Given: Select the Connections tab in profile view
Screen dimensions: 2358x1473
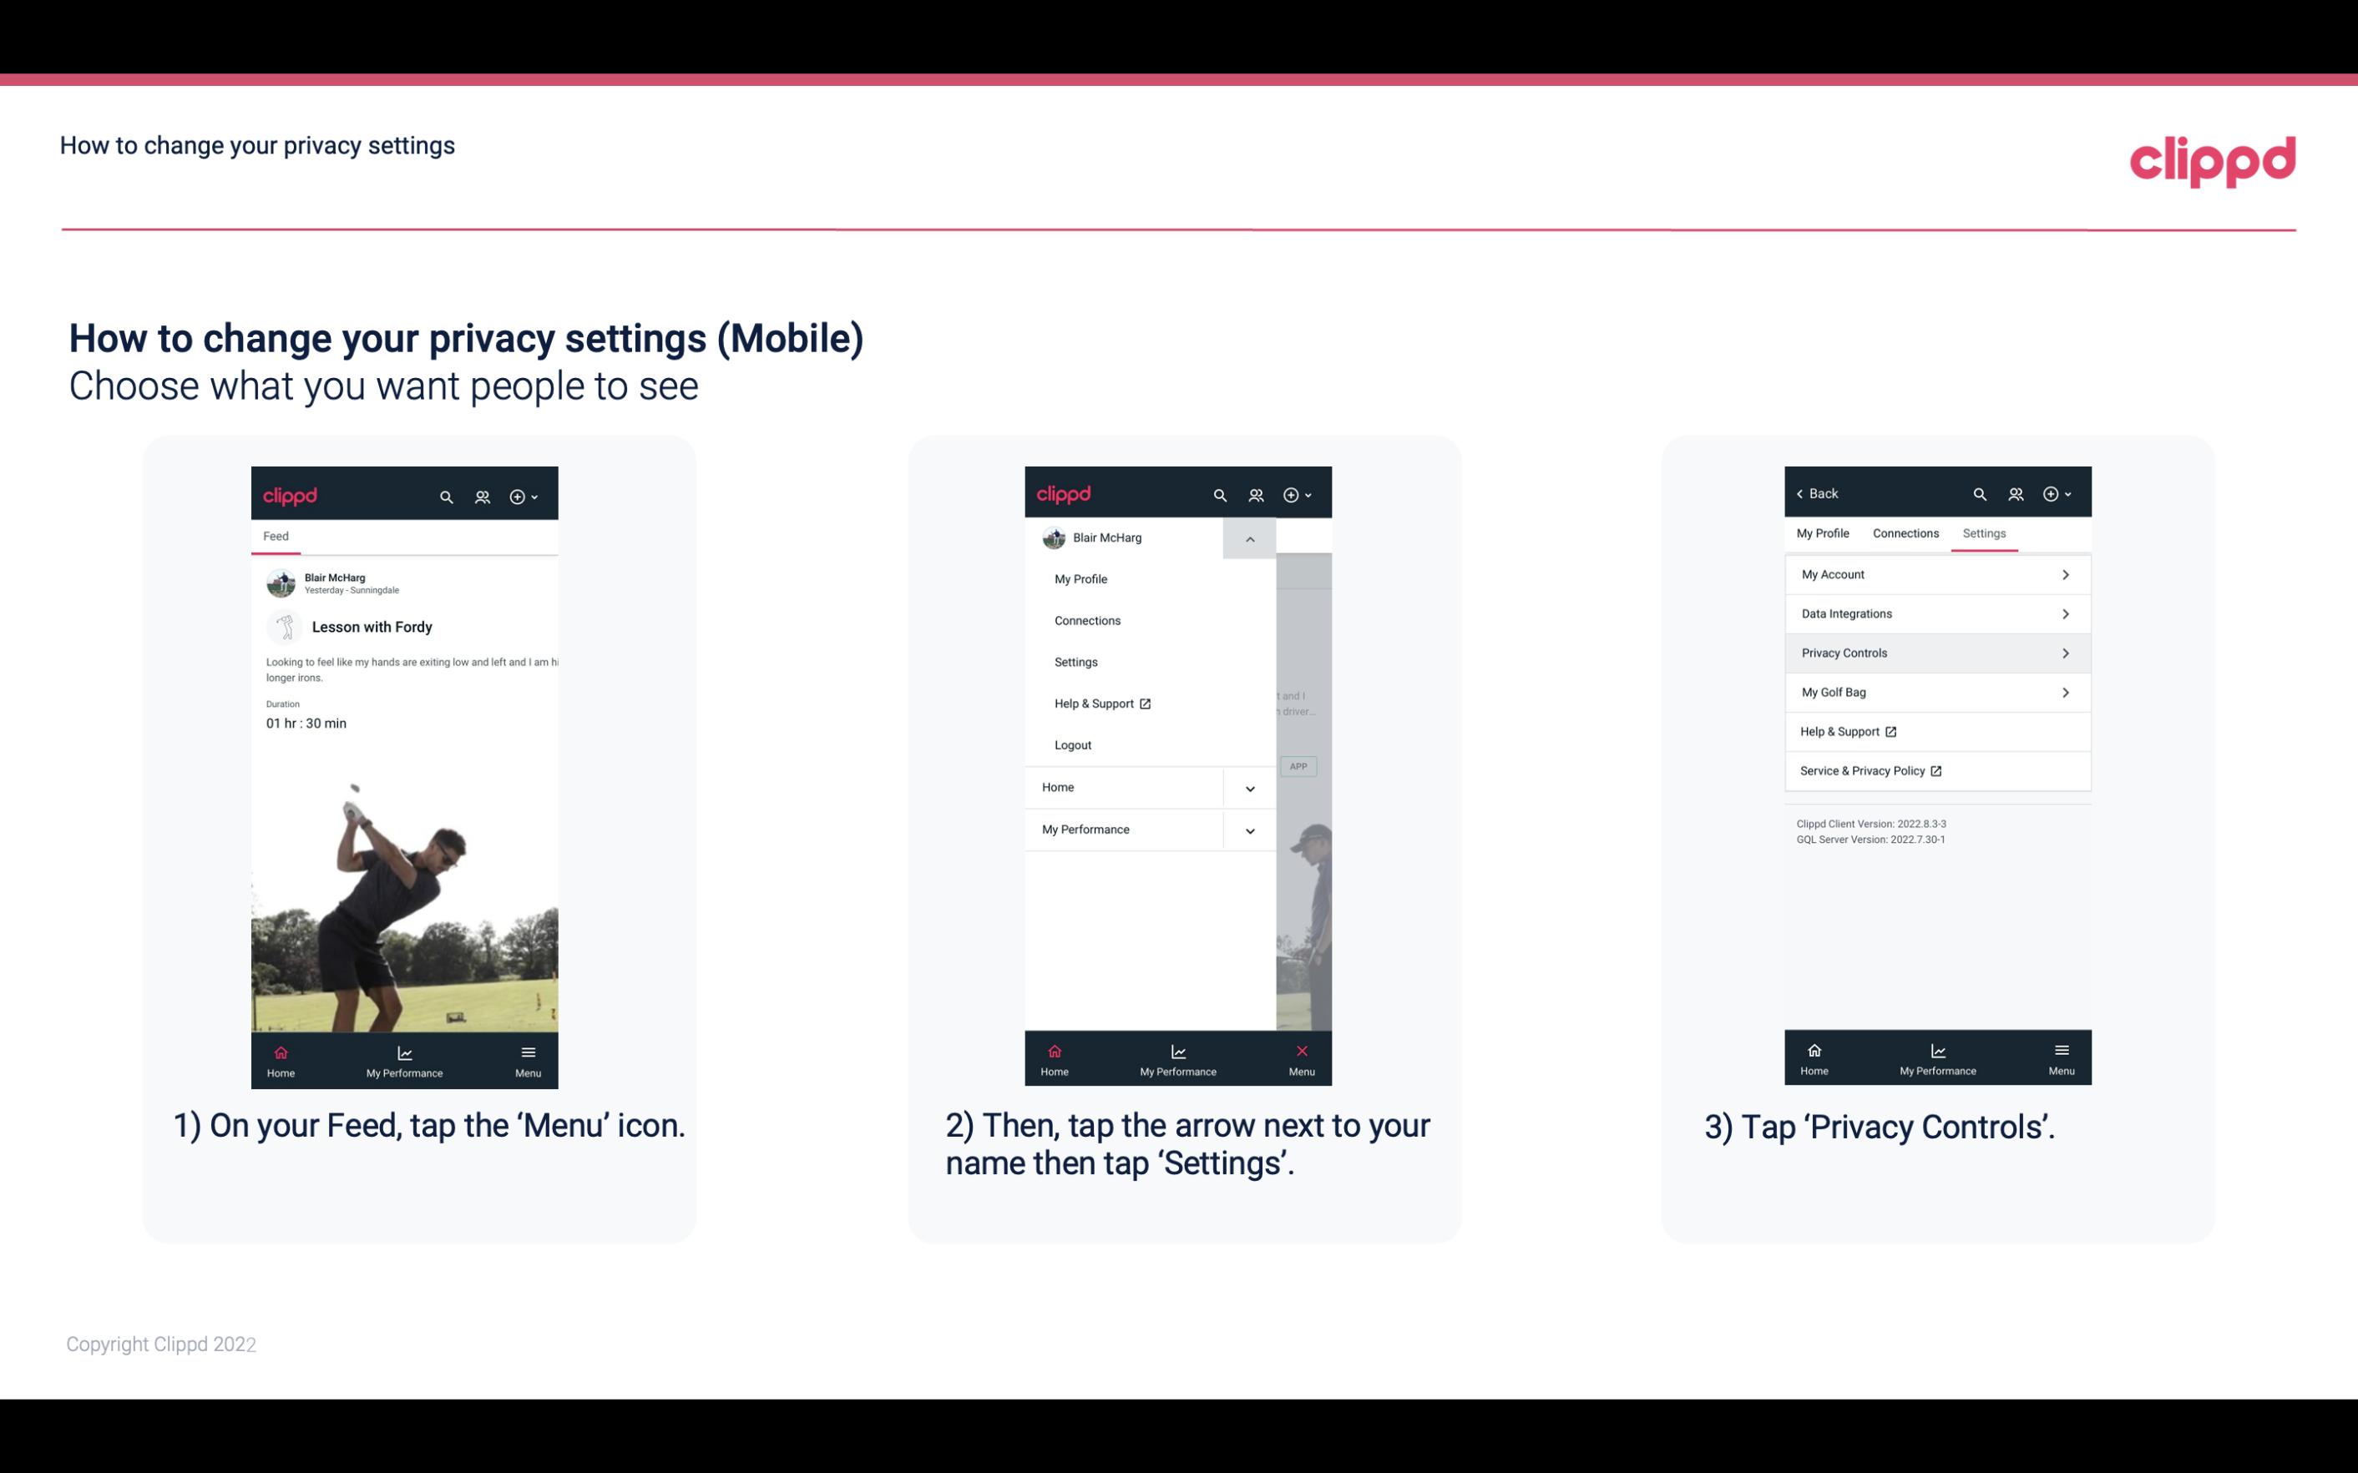Looking at the screenshot, I should coord(1905,532).
